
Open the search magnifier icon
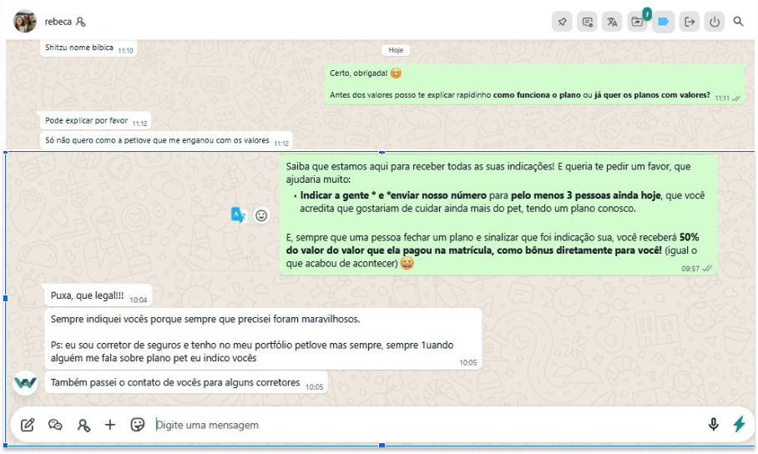738,21
